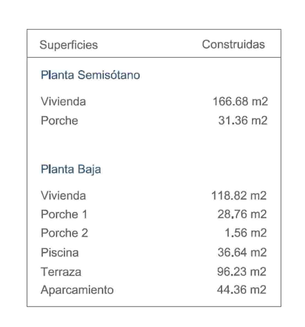Select the Planta Baja section heading
This screenshot has width=305, height=327.
click(x=71, y=169)
